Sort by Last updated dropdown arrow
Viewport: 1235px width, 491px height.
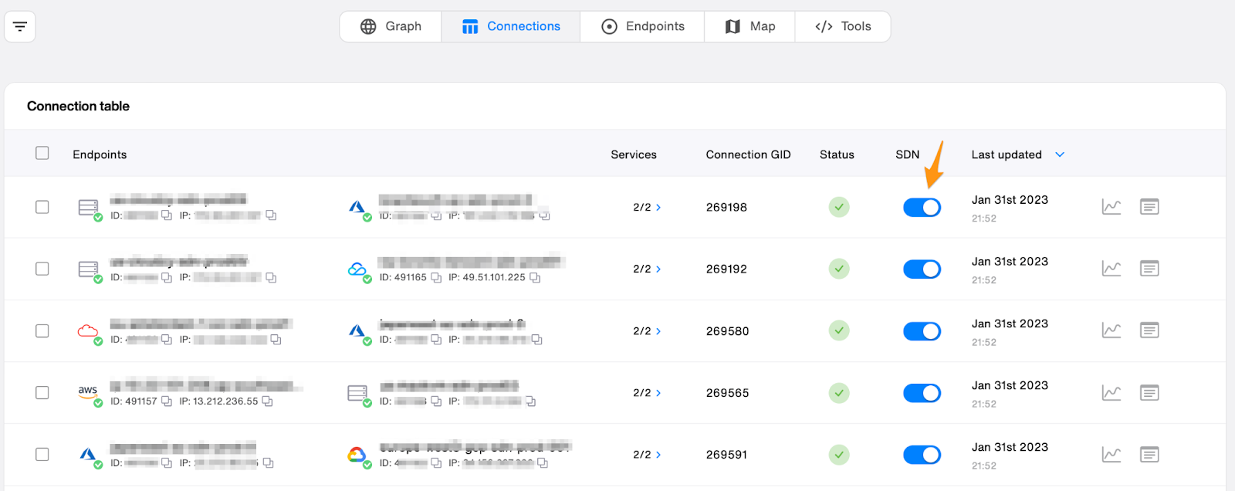1060,154
